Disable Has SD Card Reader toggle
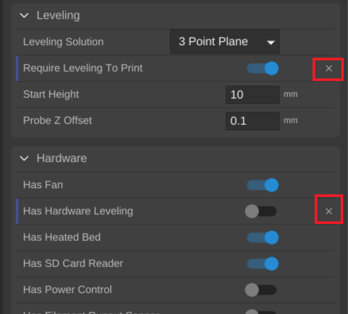This screenshot has width=348, height=314. (x=262, y=263)
